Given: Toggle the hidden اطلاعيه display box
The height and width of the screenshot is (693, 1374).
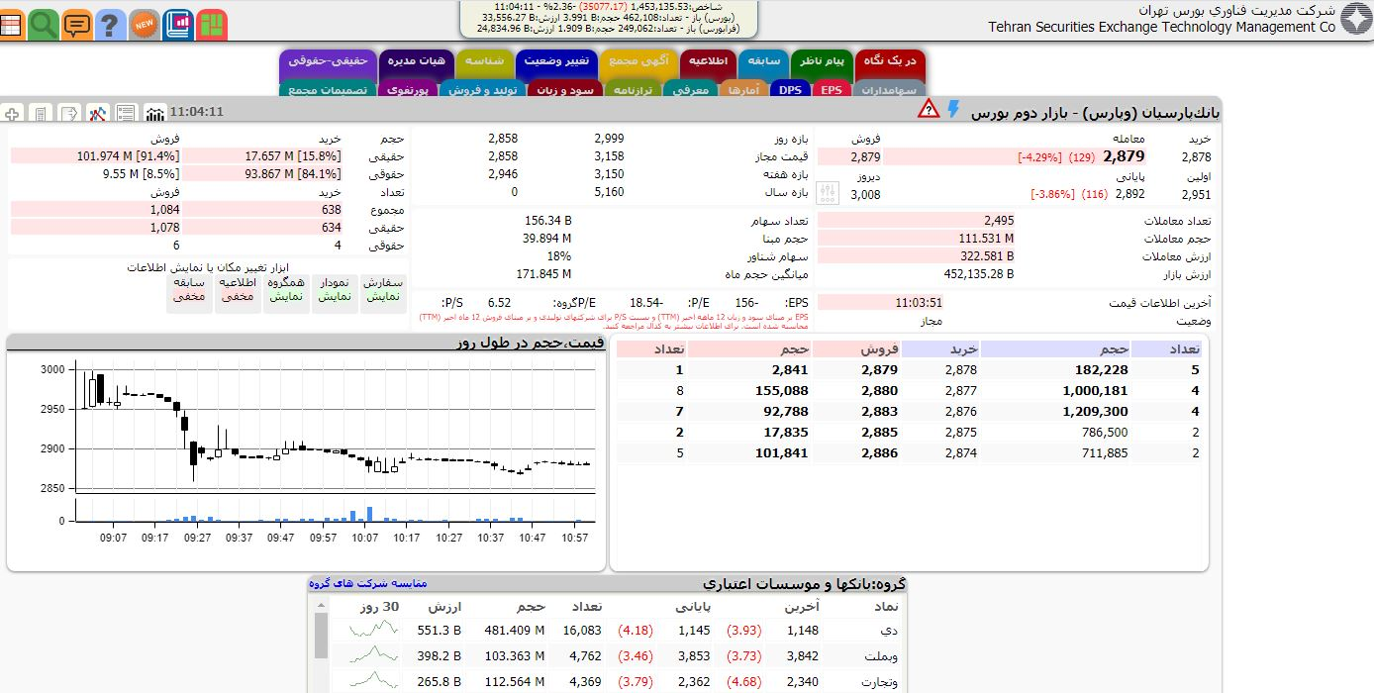Looking at the screenshot, I should (x=238, y=289).
